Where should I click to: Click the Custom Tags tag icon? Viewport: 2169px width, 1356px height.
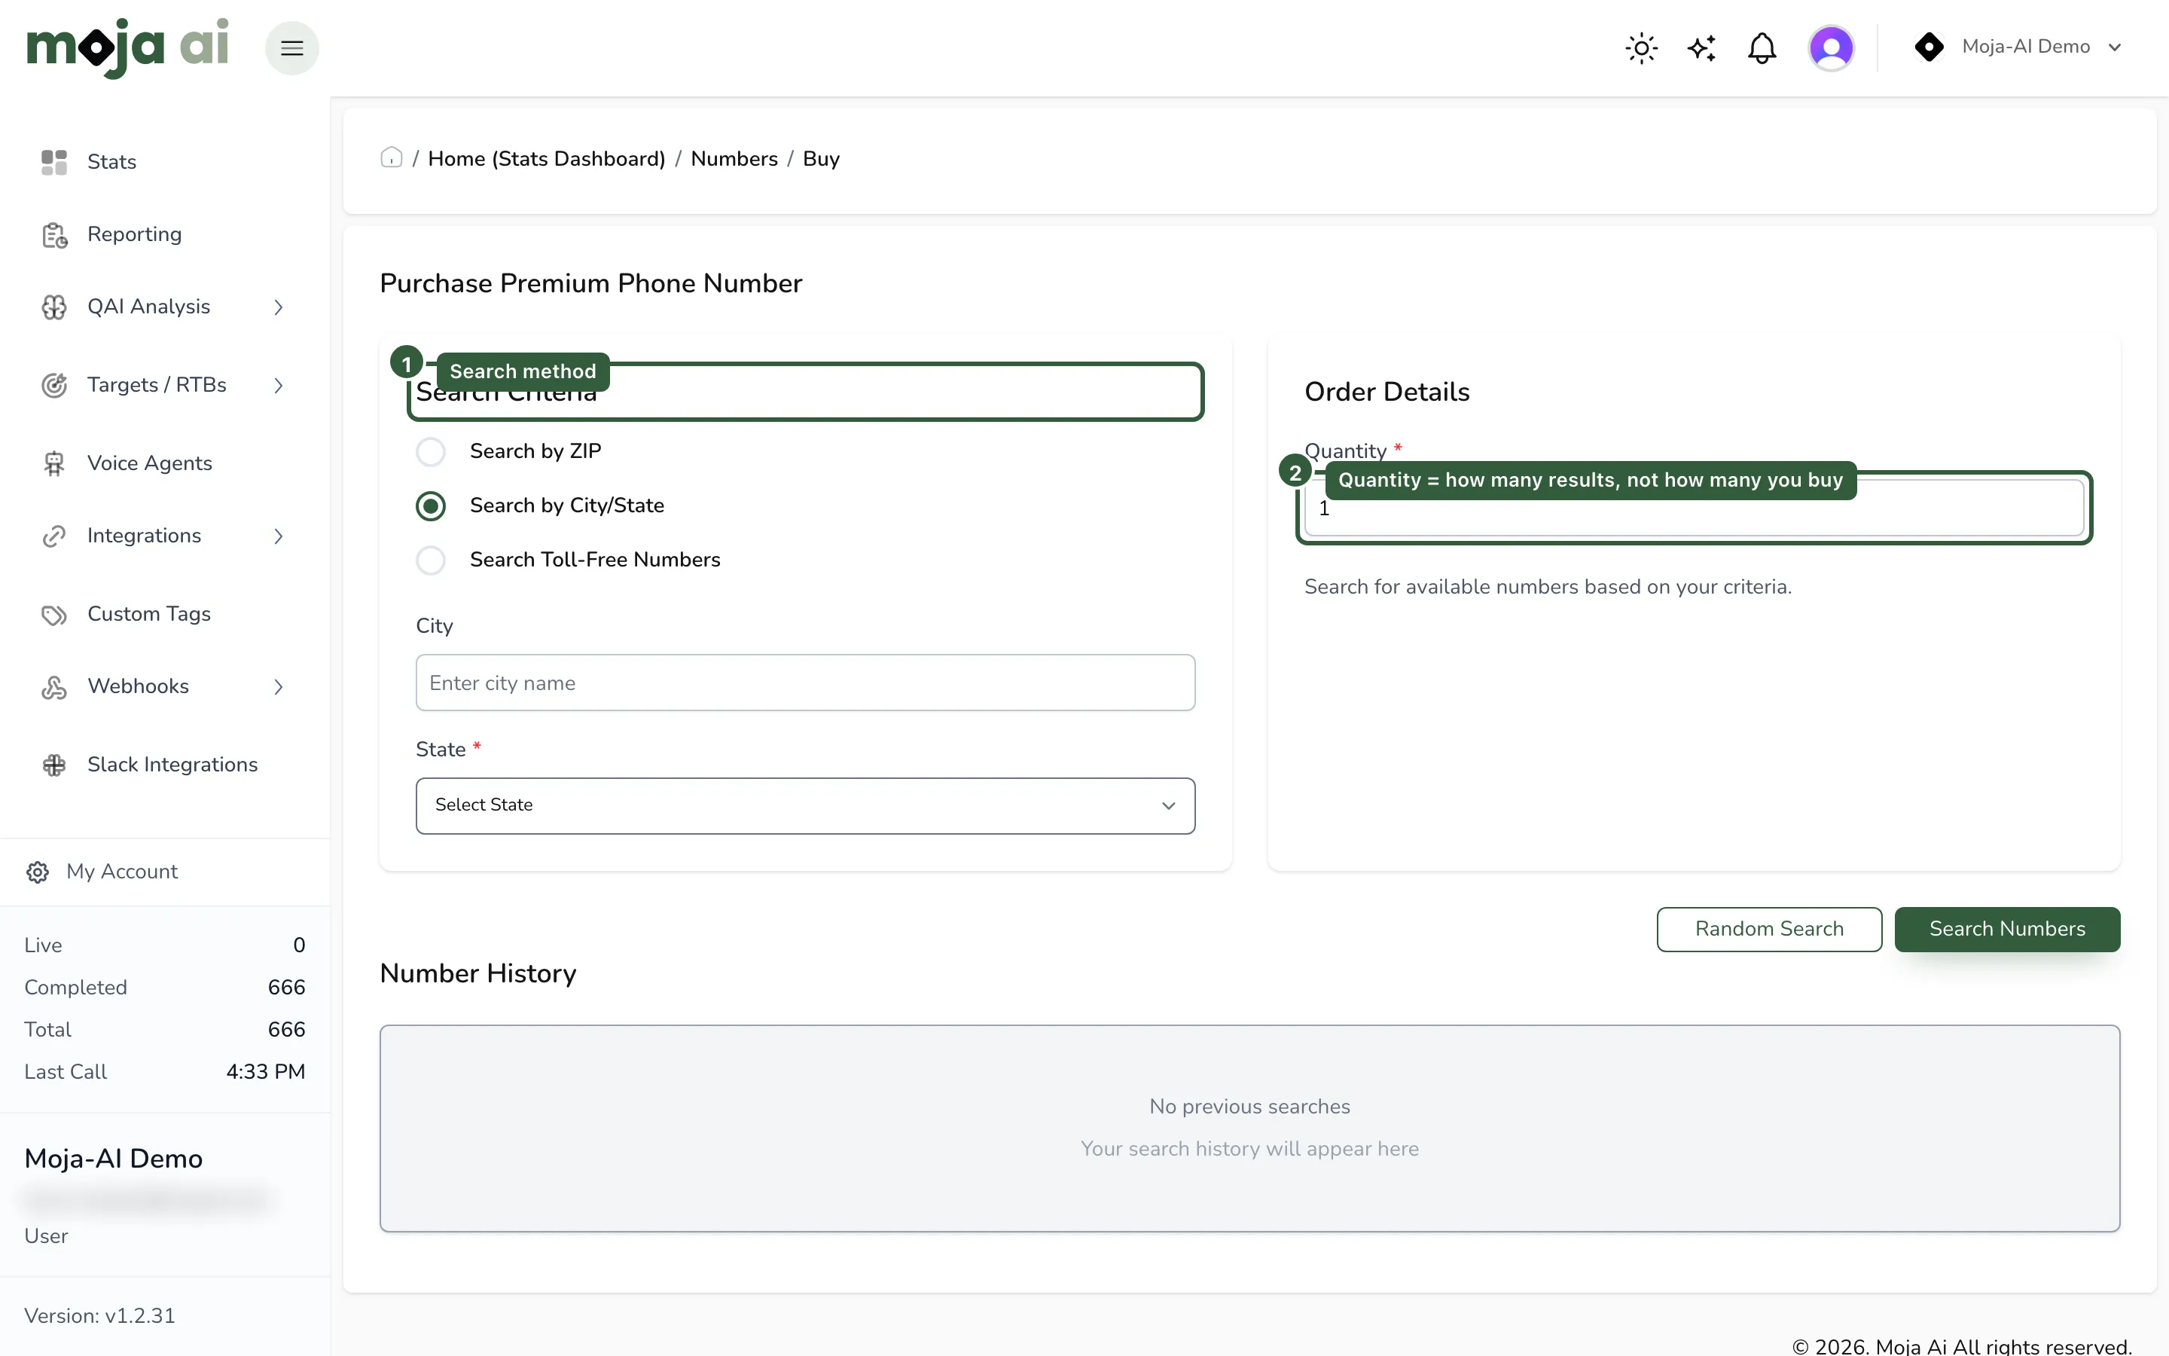[x=53, y=614]
